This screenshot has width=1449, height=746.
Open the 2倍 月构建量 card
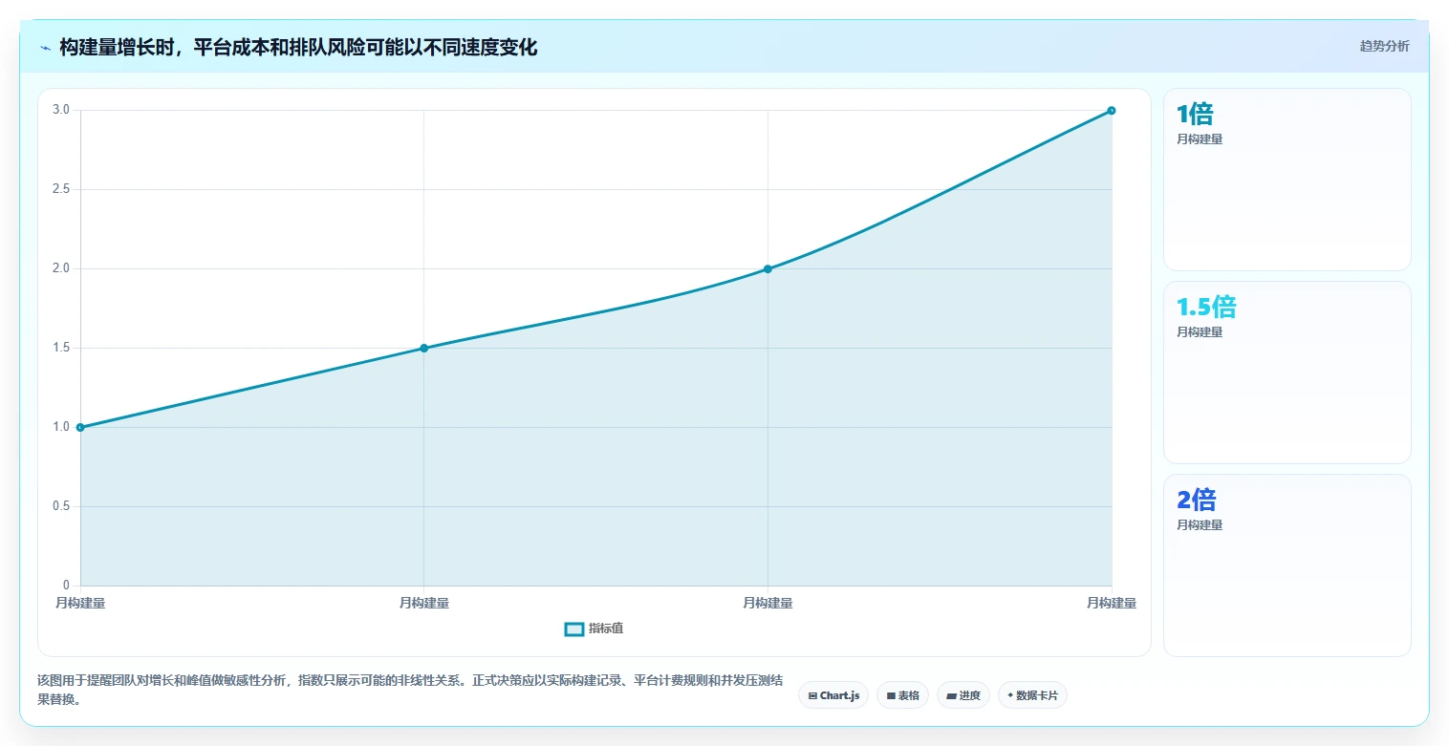(x=1287, y=565)
